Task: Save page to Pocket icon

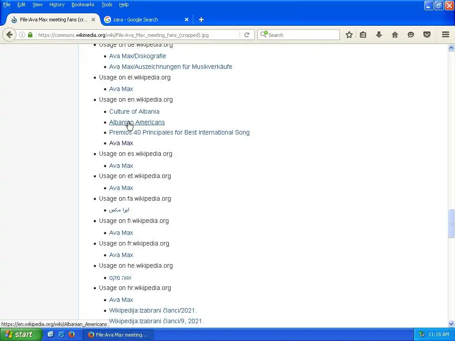Action: point(427,35)
